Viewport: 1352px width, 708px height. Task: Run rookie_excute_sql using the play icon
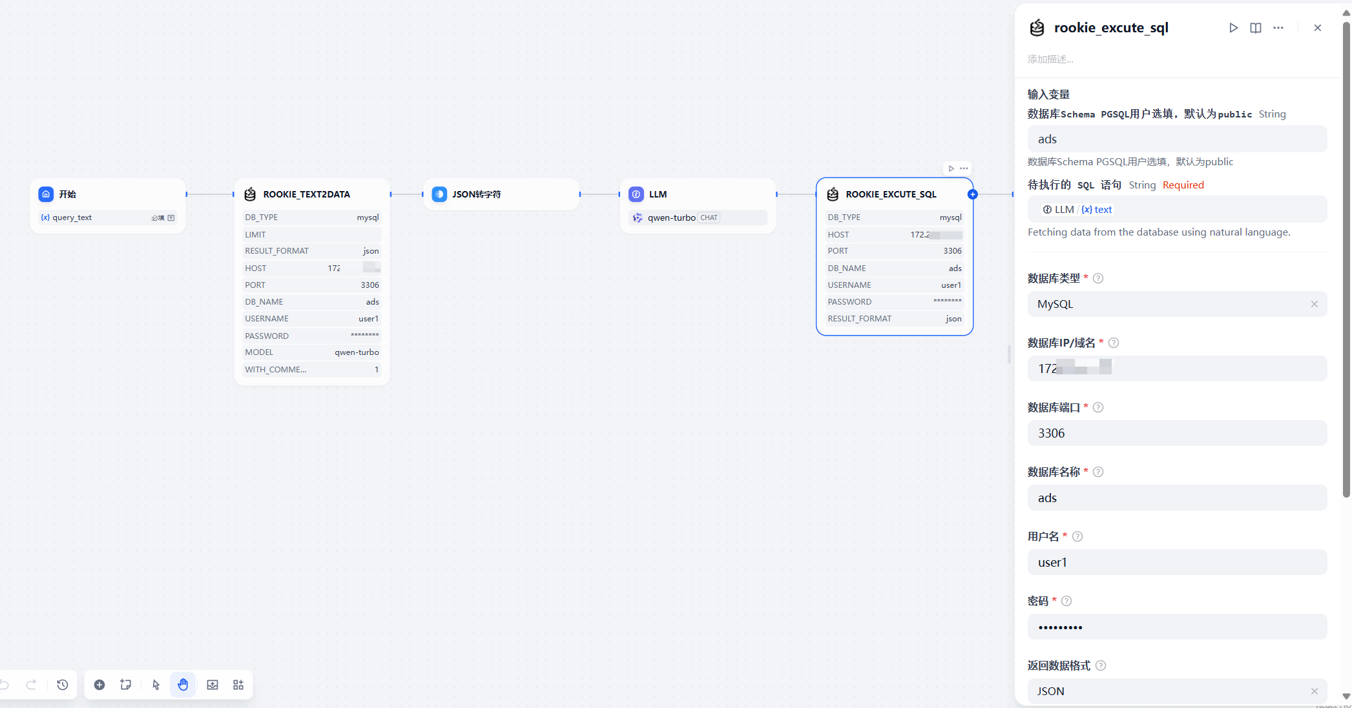(1233, 28)
